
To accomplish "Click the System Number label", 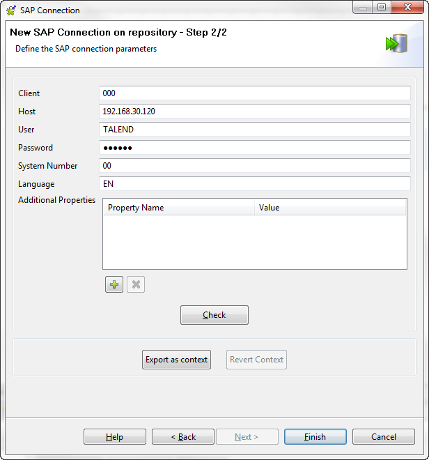I will (x=48, y=166).
